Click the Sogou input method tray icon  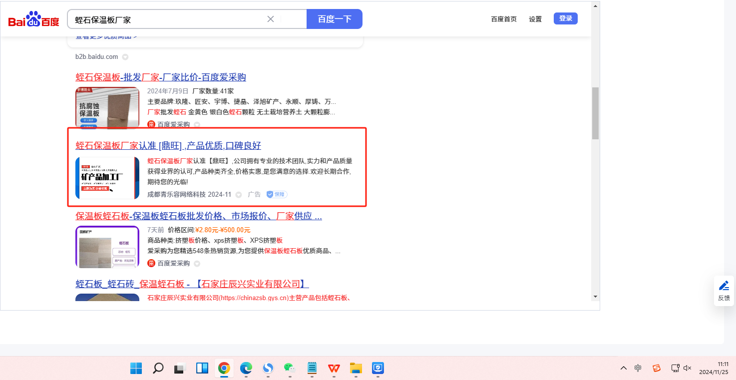[657, 368]
